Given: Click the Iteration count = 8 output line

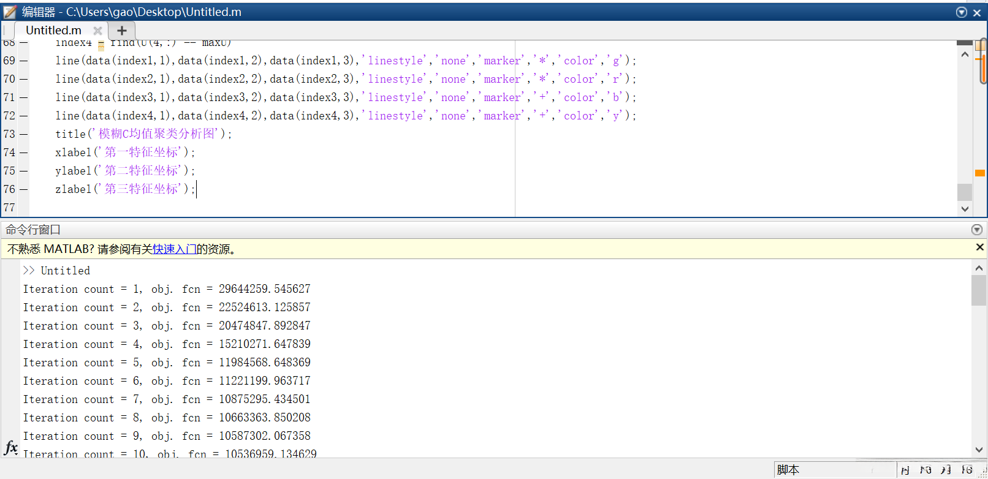Looking at the screenshot, I should coord(167,418).
